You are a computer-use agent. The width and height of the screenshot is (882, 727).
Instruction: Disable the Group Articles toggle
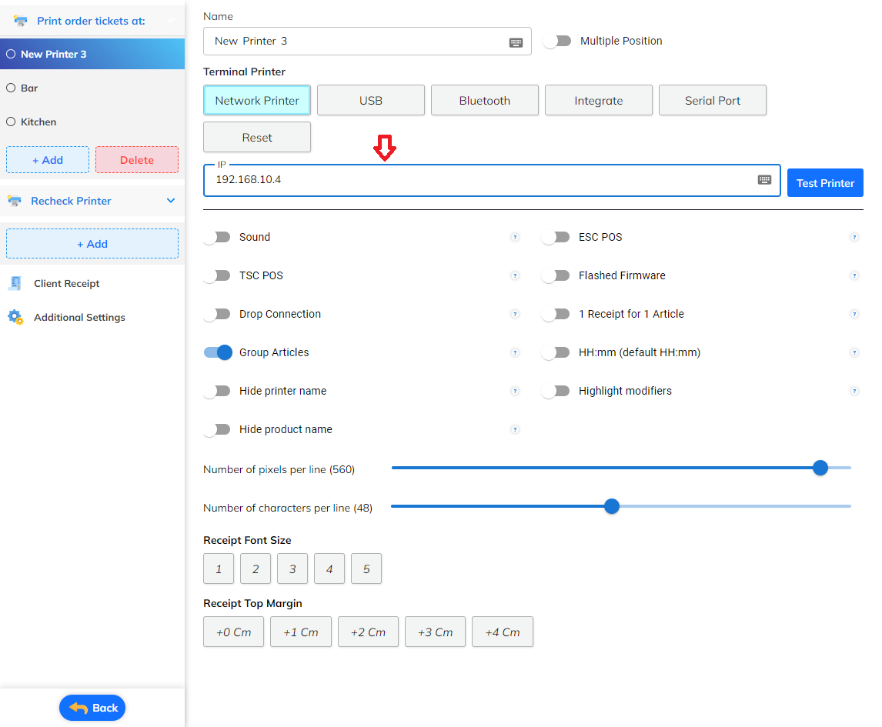pos(218,352)
